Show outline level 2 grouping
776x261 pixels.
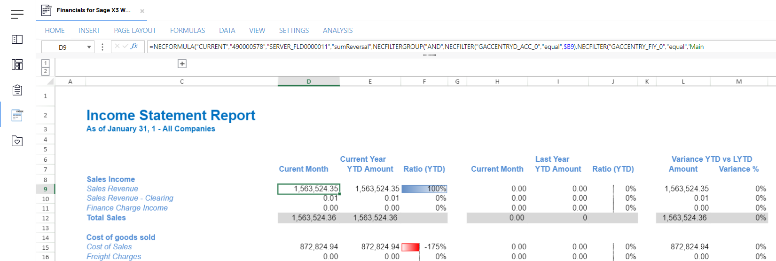pos(46,71)
